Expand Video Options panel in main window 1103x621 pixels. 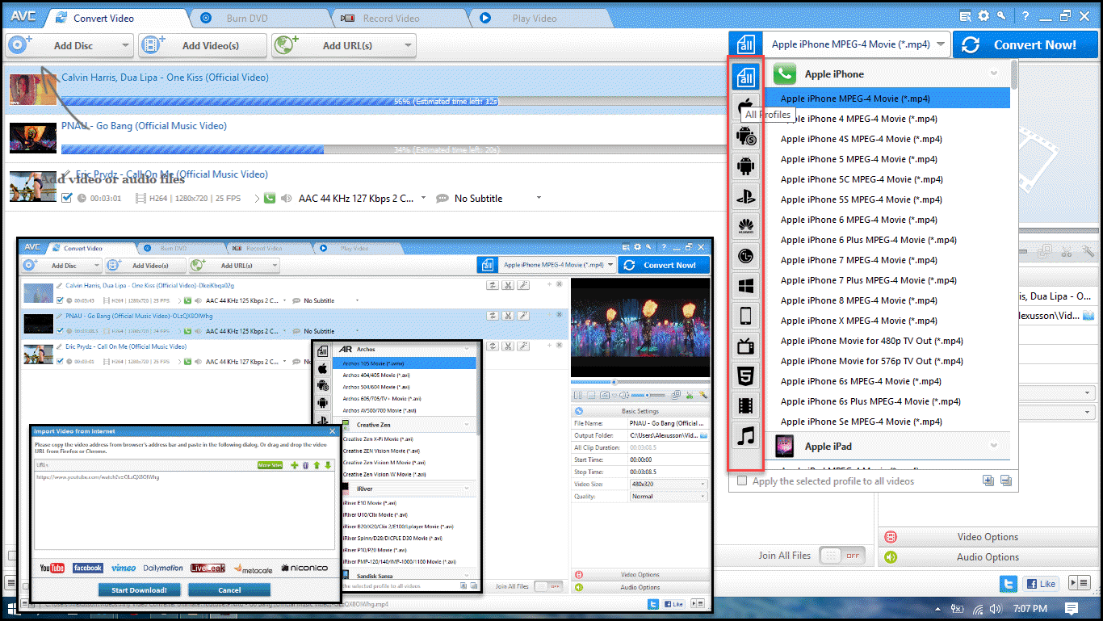988,536
